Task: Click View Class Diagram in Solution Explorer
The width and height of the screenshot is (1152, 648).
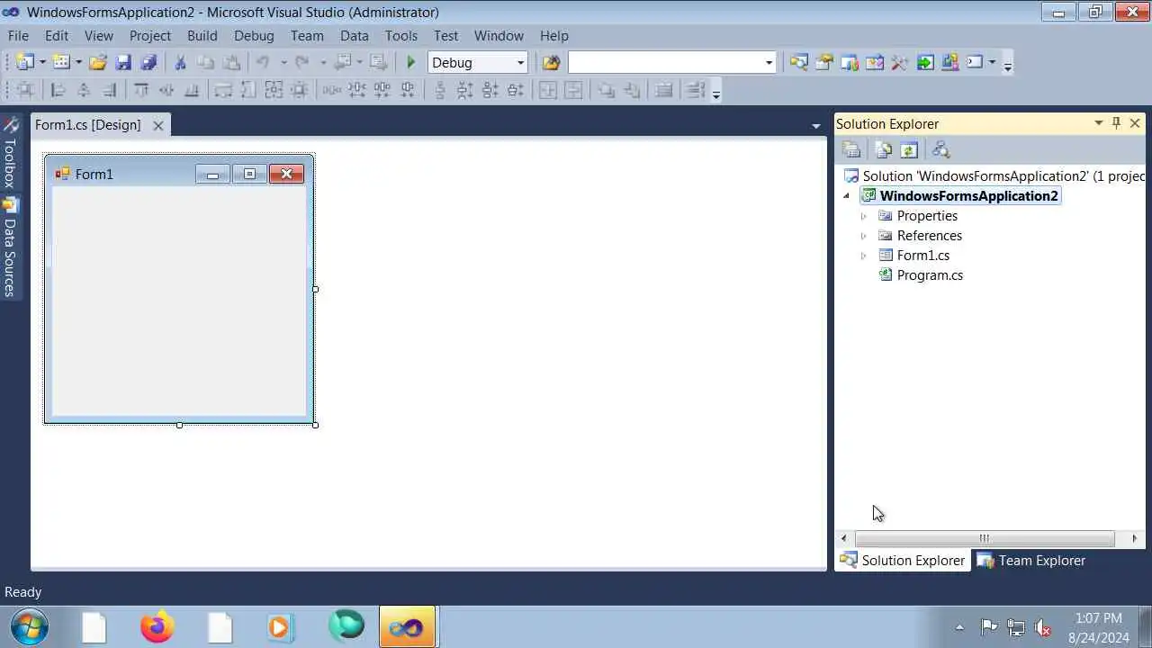Action: click(x=940, y=150)
